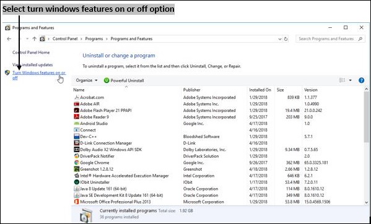Open the Organize dropdown menu
This screenshot has height=224, width=371.
87,80
